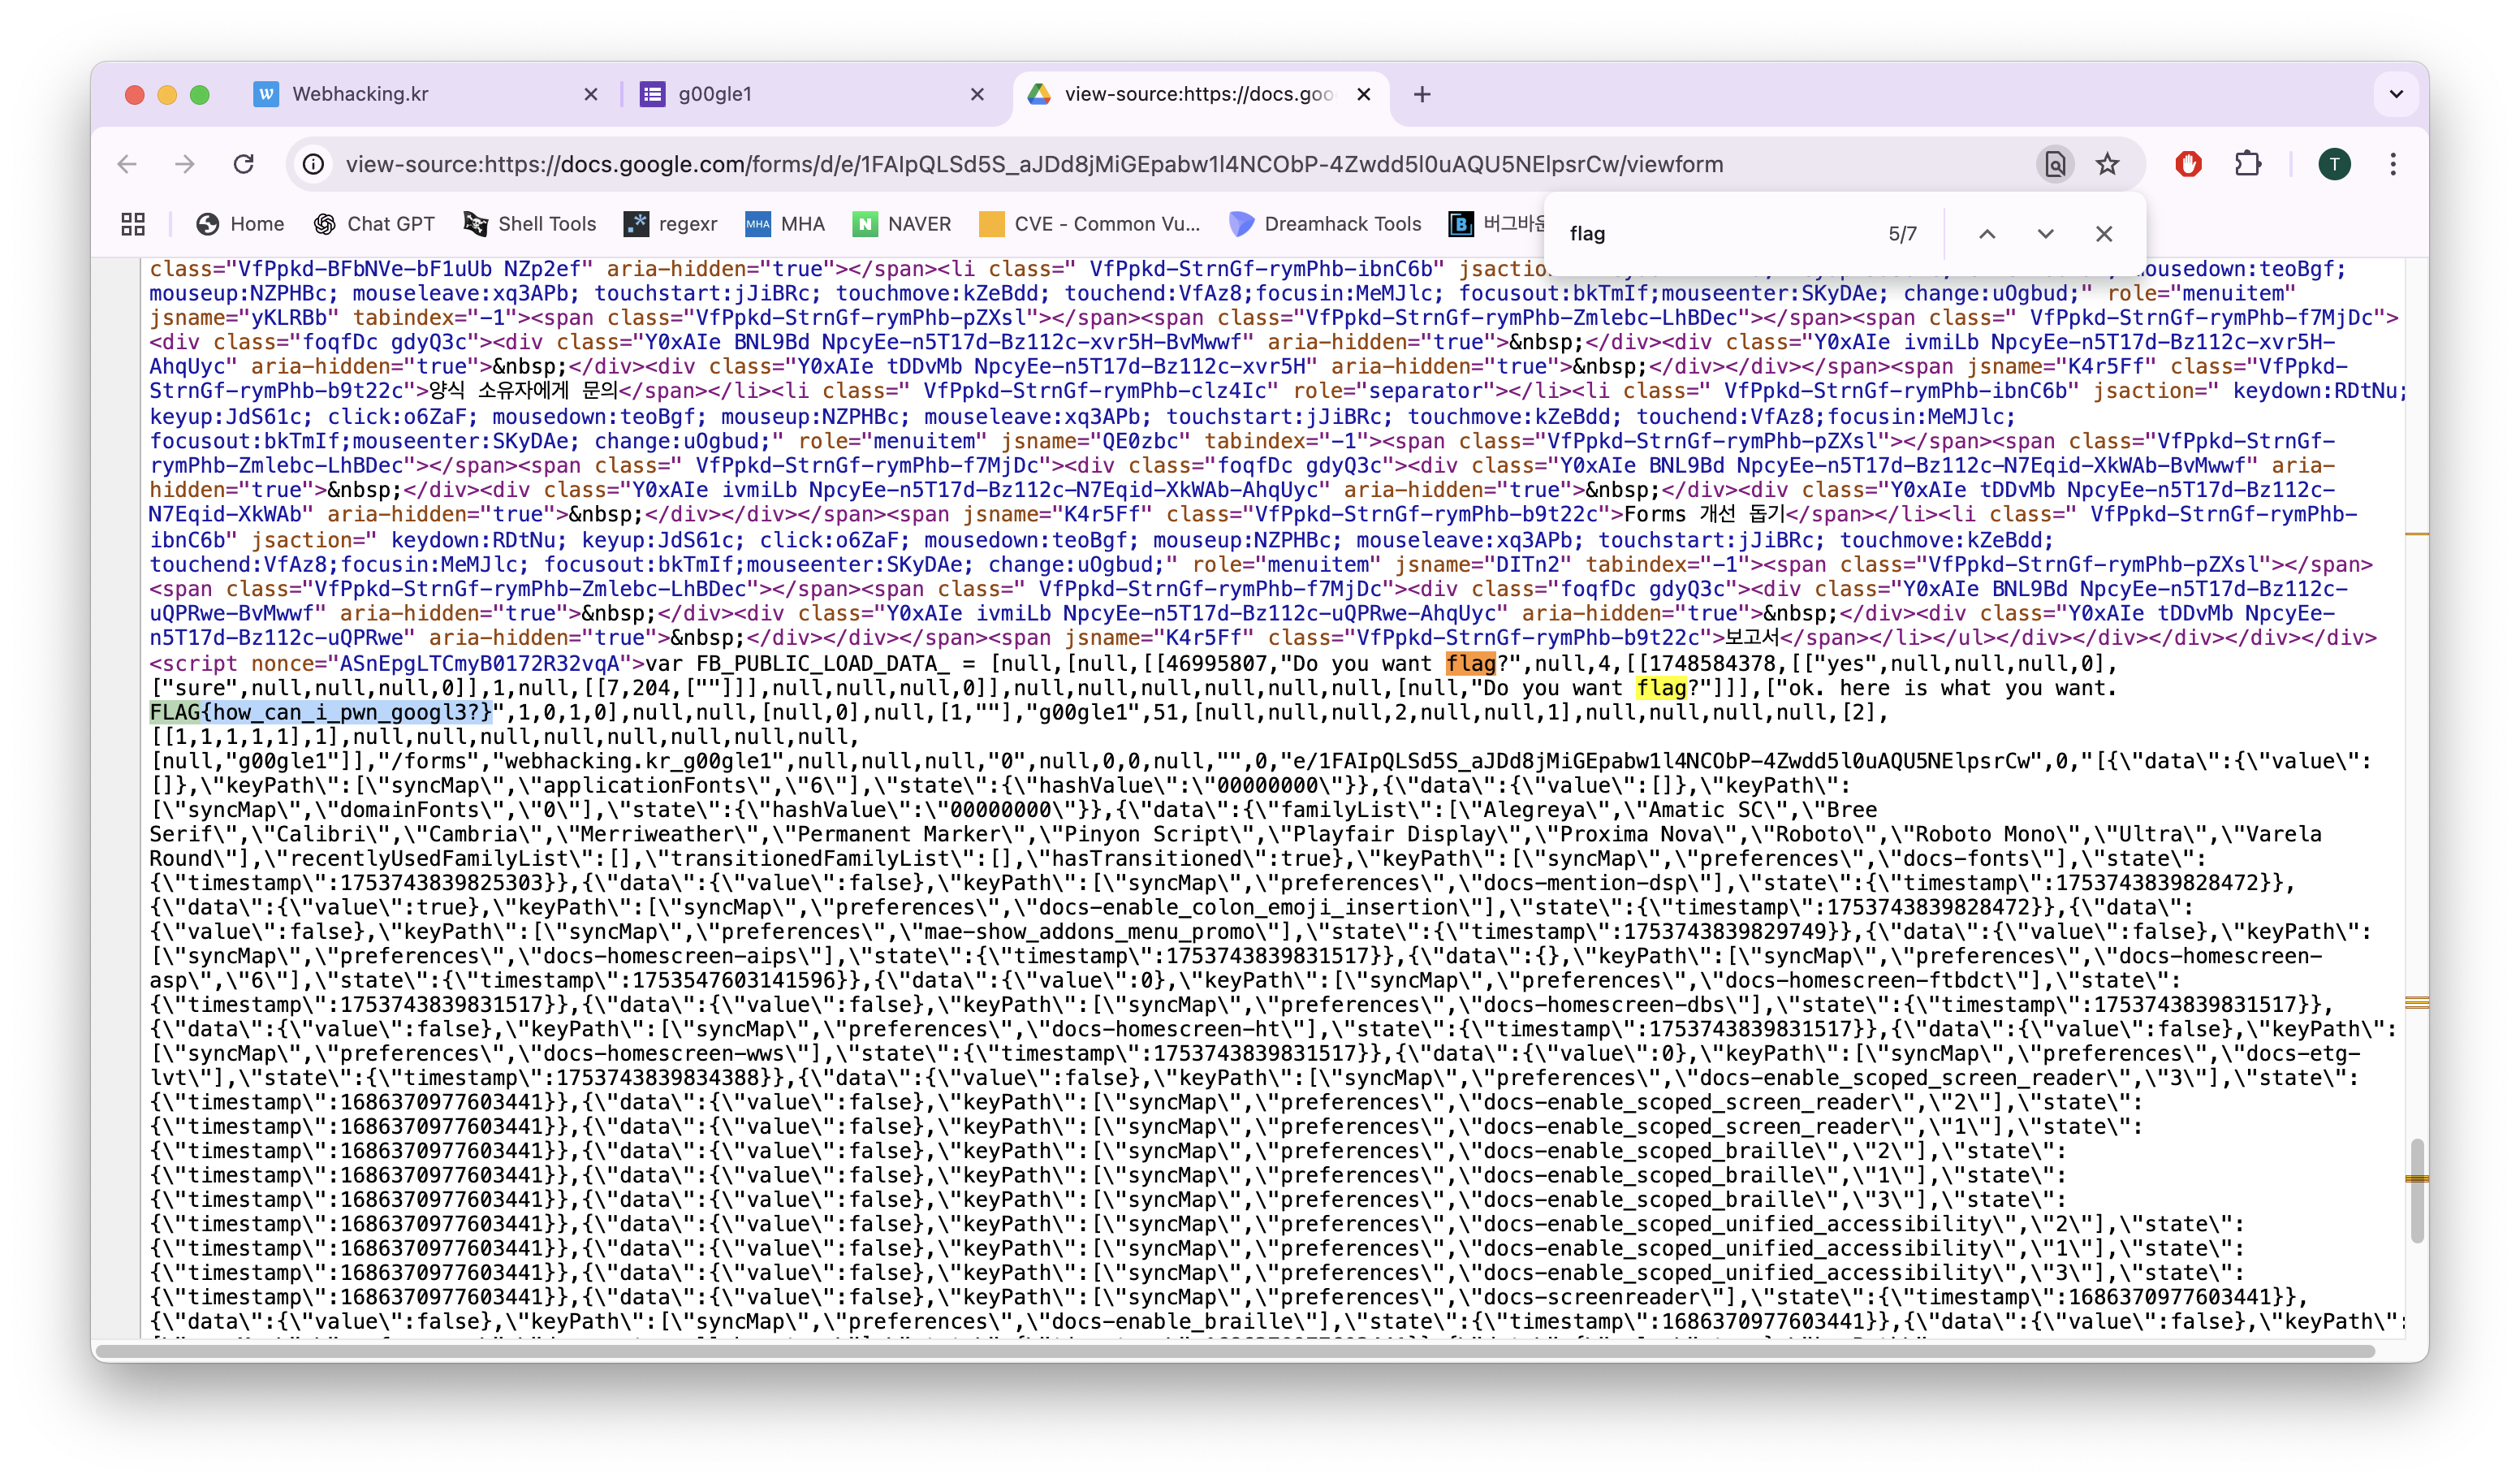Click the browser back arrow

click(x=127, y=164)
